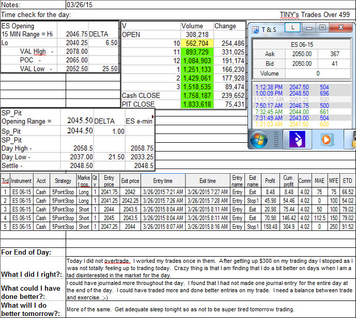Viewport: 356px width, 318px height.
Task: Select the ES e-mini day low 2033.25
Action: coord(142,157)
